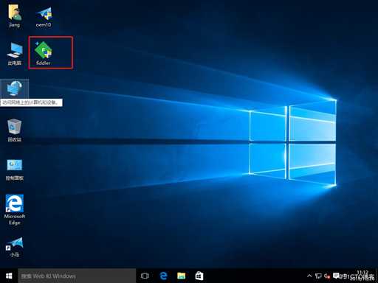Viewport: 378px width, 283px height.
Task: Open the taskbar clock and date
Action: 362,276
